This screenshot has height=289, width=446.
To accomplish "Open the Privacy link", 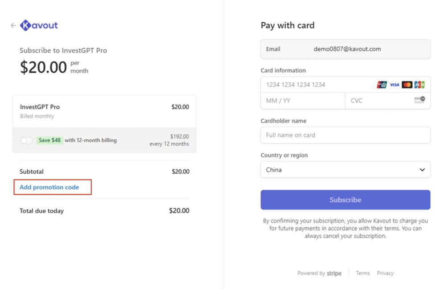I will click(385, 273).
